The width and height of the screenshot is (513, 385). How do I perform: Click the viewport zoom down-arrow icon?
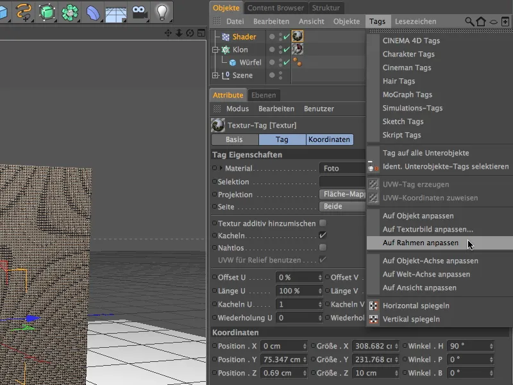[179, 33]
